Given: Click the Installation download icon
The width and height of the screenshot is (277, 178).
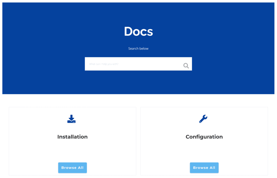Looking at the screenshot, I should tap(71, 119).
